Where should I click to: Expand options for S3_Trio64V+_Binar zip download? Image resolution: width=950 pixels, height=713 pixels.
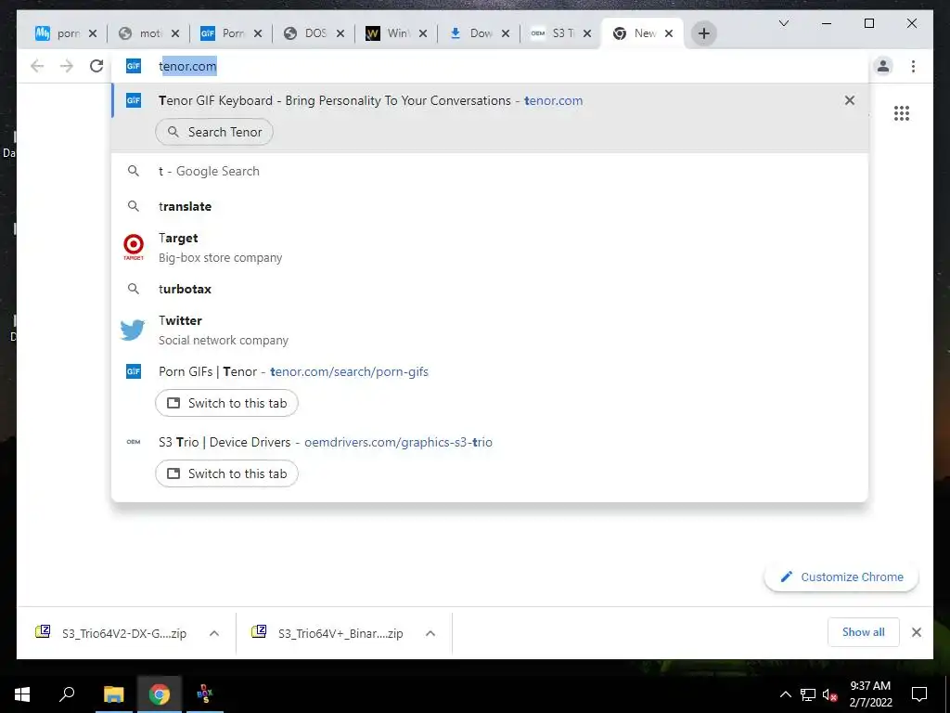click(x=430, y=633)
